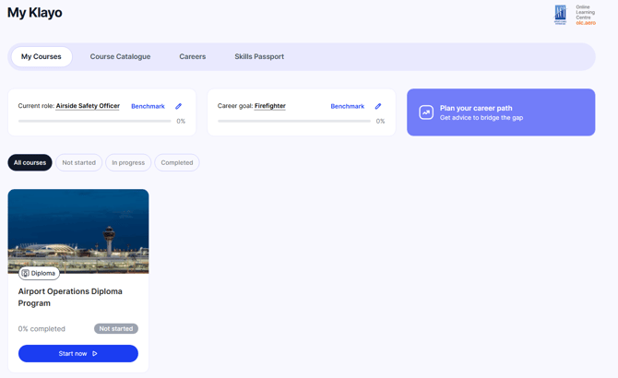Switch to Course Catalogue tab
This screenshot has width=618, height=378.
(120, 57)
